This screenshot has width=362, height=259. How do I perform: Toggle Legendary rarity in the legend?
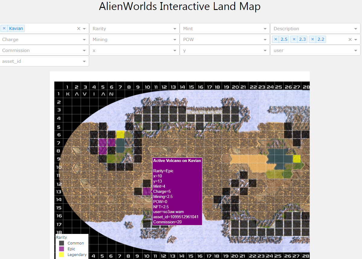(x=73, y=254)
